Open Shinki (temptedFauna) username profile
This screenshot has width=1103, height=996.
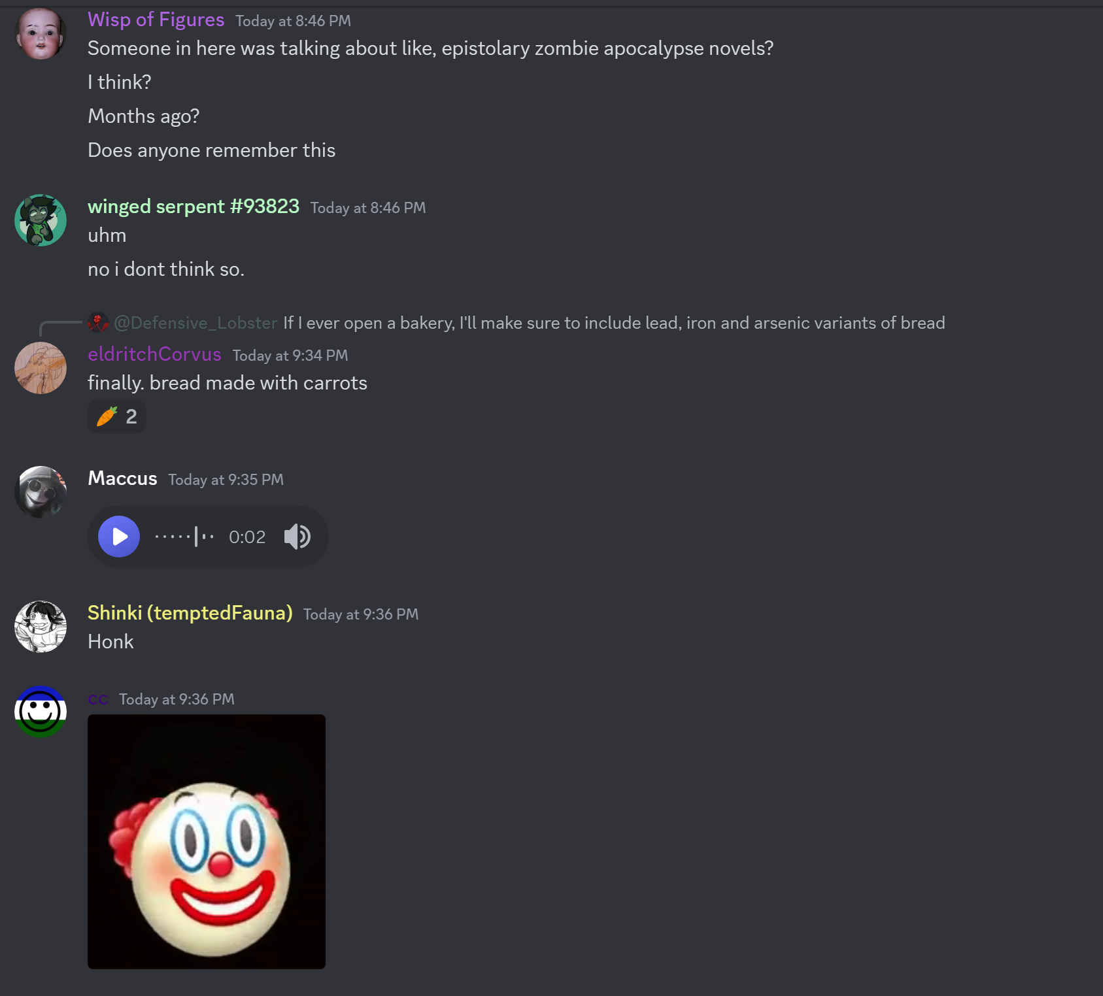click(190, 613)
